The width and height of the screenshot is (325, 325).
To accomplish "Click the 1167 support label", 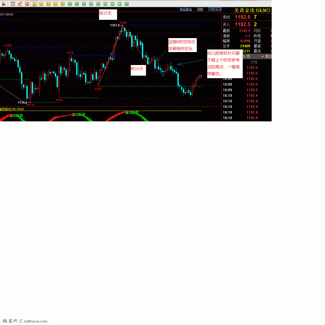I will tap(98, 89).
